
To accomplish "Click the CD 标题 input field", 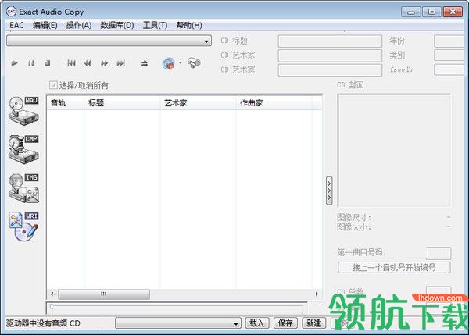I will [330, 41].
